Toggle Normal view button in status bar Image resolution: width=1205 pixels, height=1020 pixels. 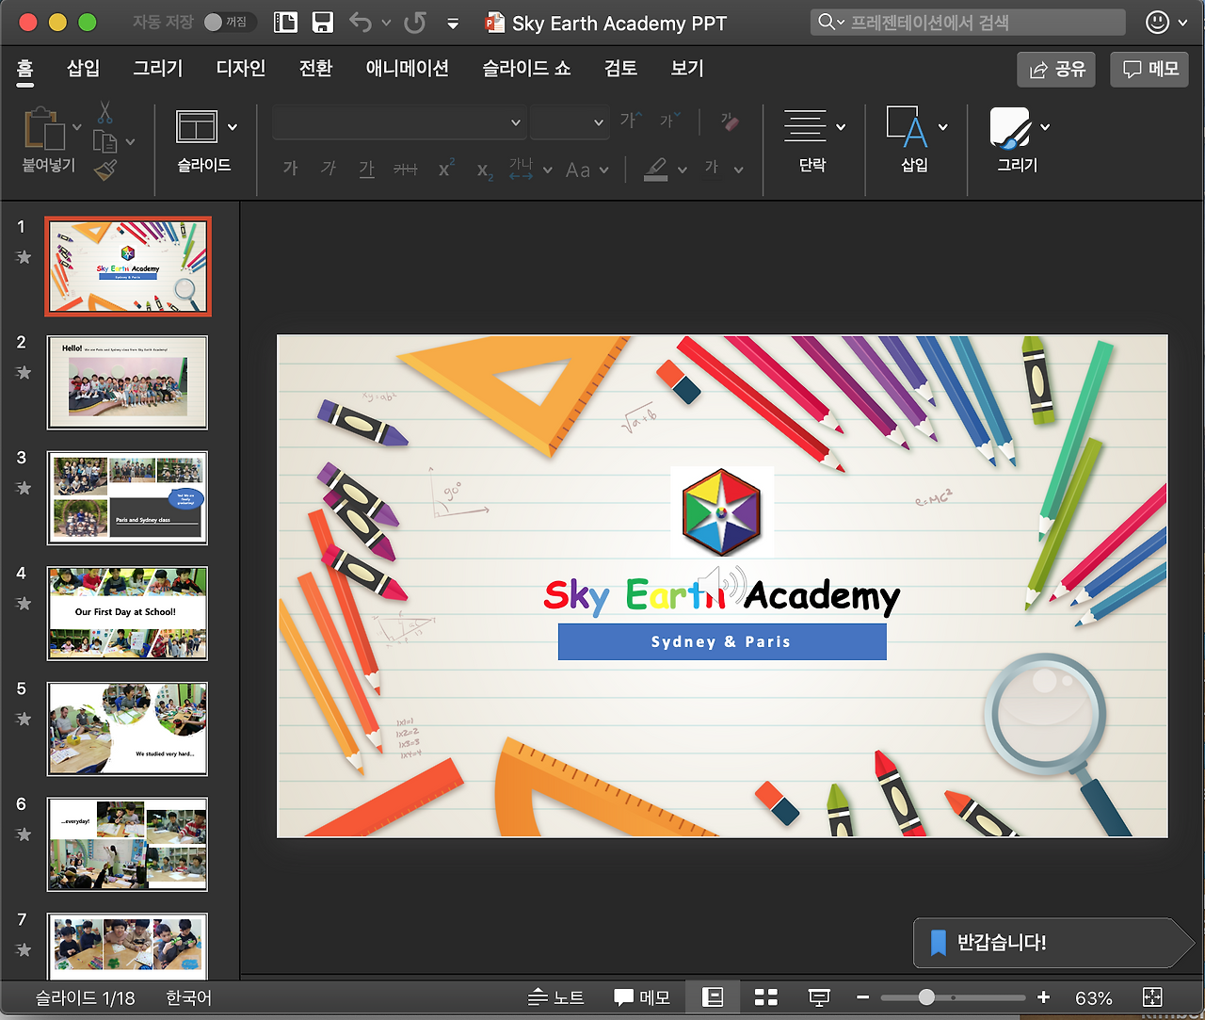point(713,997)
